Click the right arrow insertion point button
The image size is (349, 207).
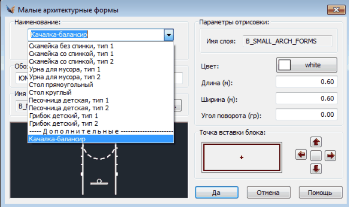[330, 155]
